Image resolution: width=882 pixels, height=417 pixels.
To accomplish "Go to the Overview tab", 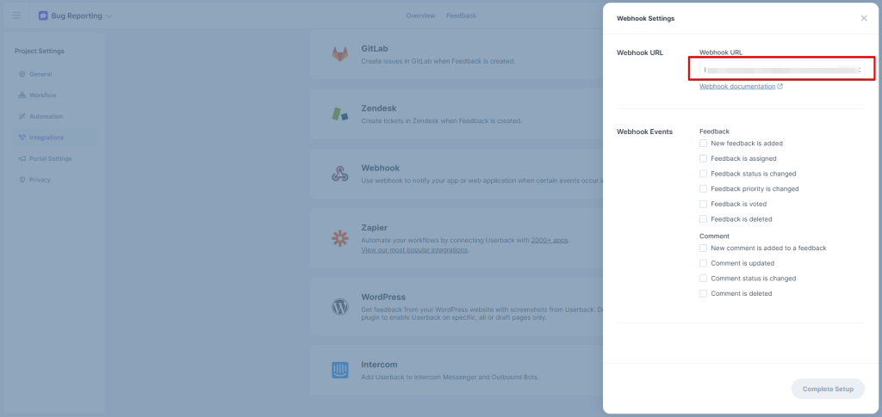I will (420, 15).
